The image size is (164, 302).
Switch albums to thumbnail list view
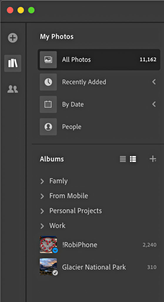point(133,159)
